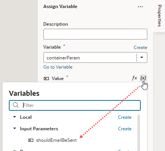Screen dimensions: 165x151
Task: Click the search icon in the Filter box
Action: (x=16, y=105)
